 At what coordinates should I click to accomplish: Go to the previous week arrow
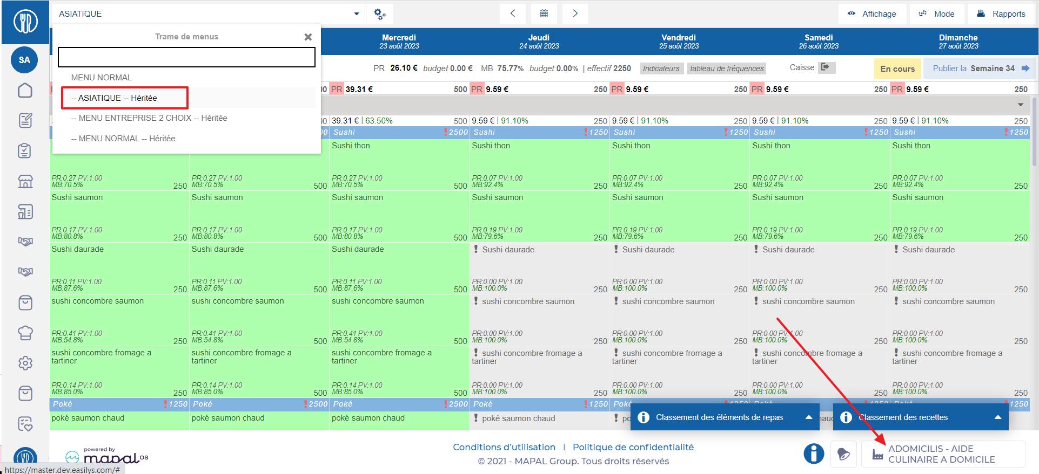513,13
